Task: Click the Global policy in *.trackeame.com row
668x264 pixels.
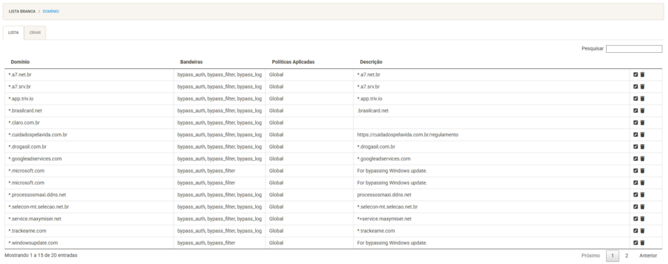Action: [276, 231]
